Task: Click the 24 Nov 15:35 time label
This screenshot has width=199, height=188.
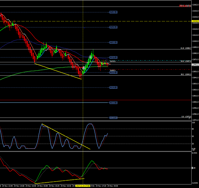Action: [66, 186]
